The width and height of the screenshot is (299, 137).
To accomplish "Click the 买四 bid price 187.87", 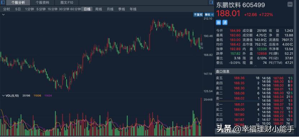I will (239, 120).
